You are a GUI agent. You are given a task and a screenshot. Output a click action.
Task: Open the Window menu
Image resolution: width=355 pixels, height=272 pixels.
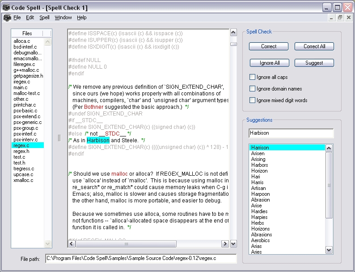[x=63, y=17]
